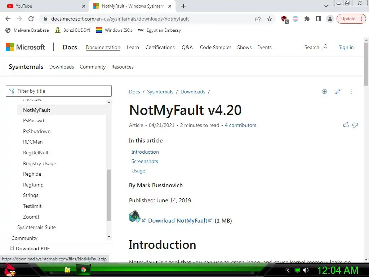Open 4 contributors link
The height and width of the screenshot is (277, 369).
coord(240,125)
